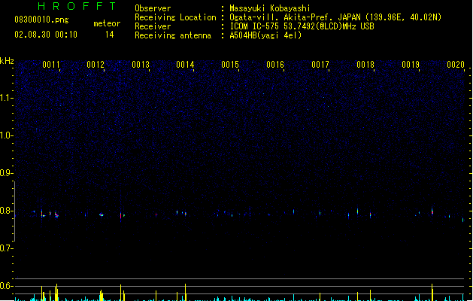Click the 0.7 kHz axis label
The image size is (473, 301).
6,248
